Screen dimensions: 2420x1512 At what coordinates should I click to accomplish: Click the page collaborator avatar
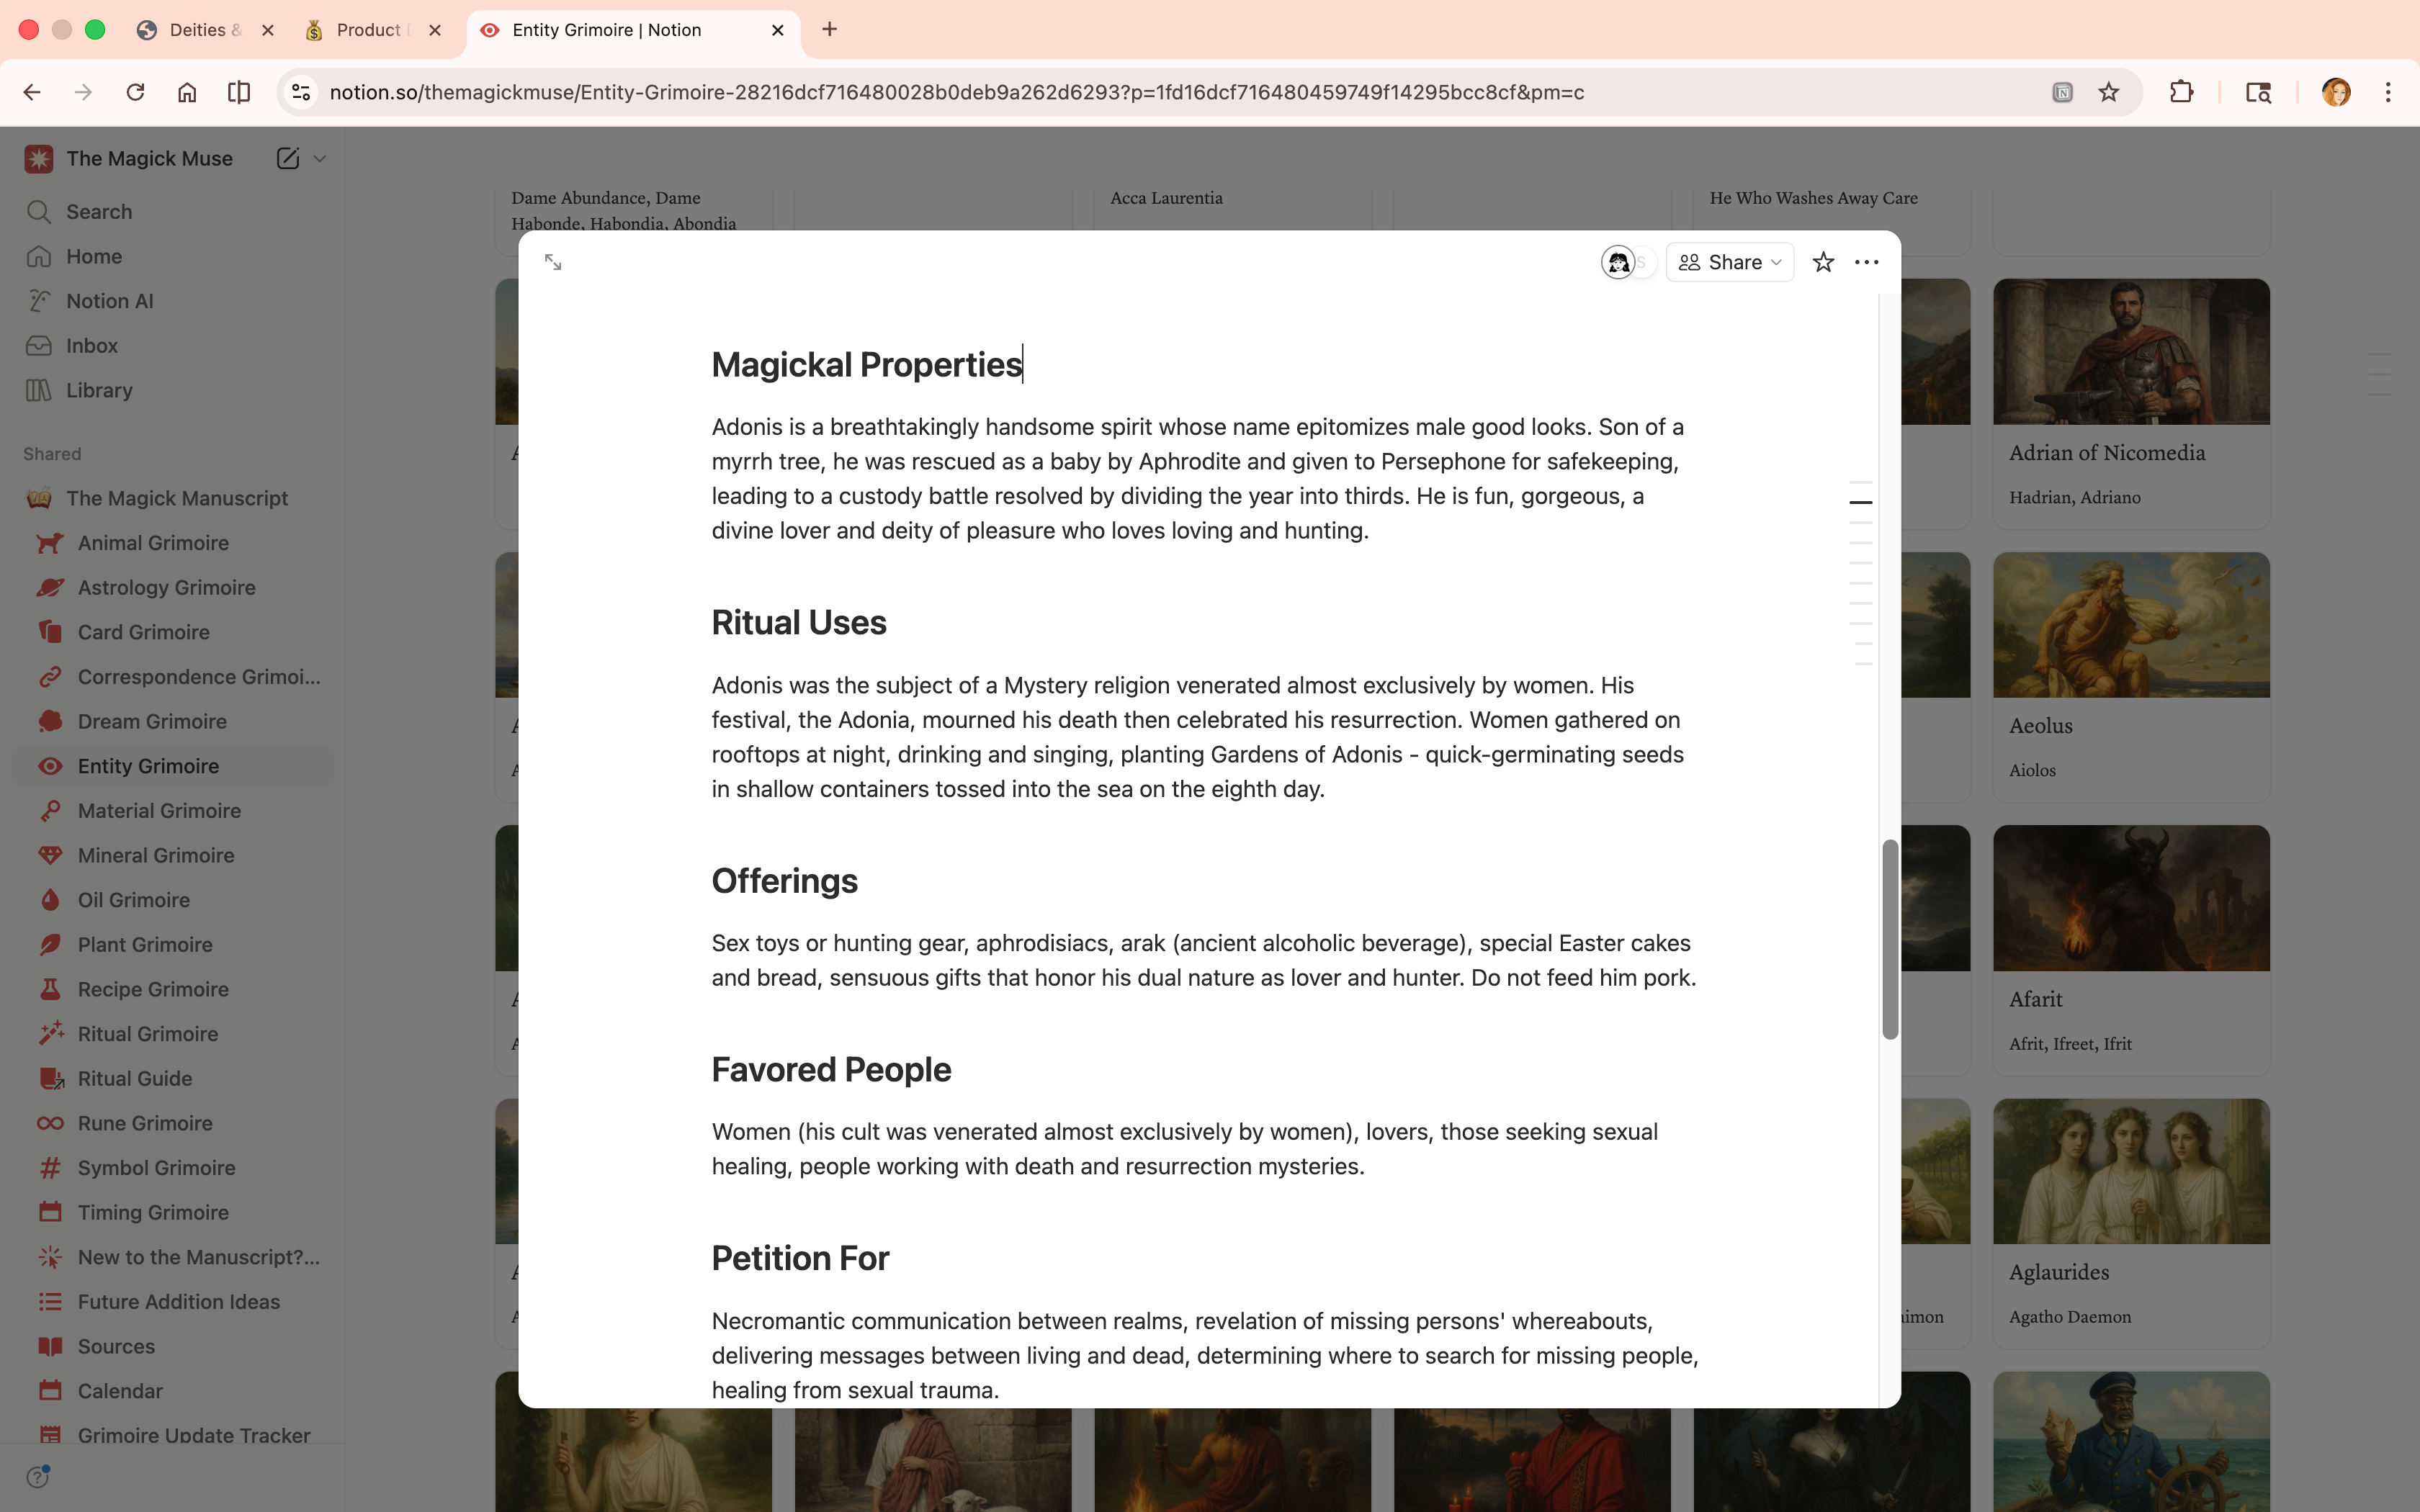[x=1618, y=262]
